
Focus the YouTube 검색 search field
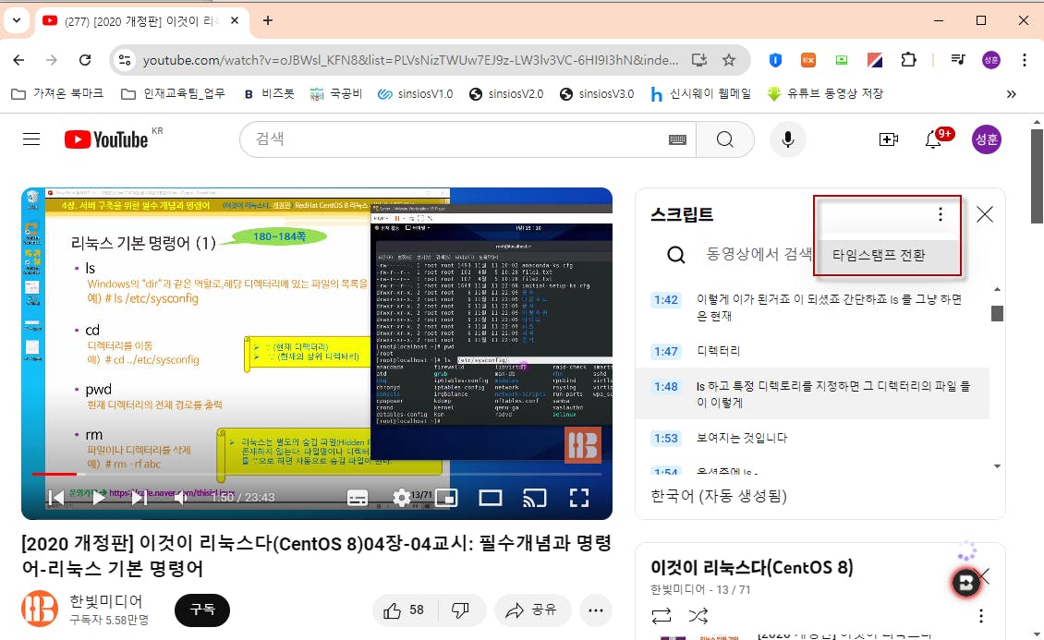coord(459,139)
